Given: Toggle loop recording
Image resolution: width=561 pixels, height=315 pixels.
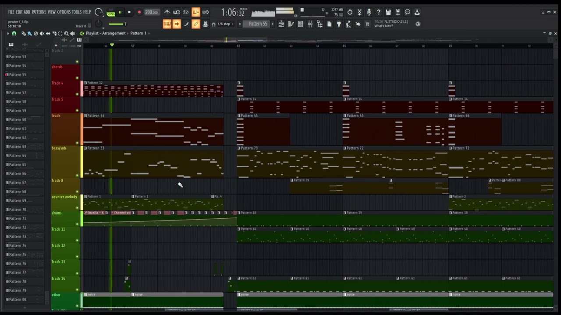Looking at the screenshot, I should pos(205,12).
